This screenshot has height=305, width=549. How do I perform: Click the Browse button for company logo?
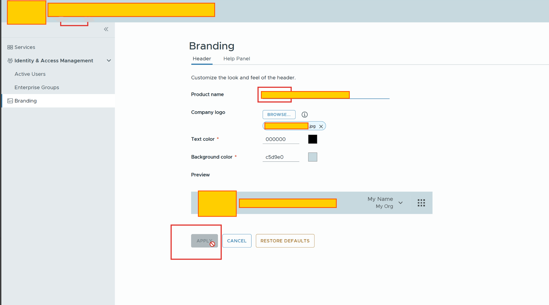[279, 115]
